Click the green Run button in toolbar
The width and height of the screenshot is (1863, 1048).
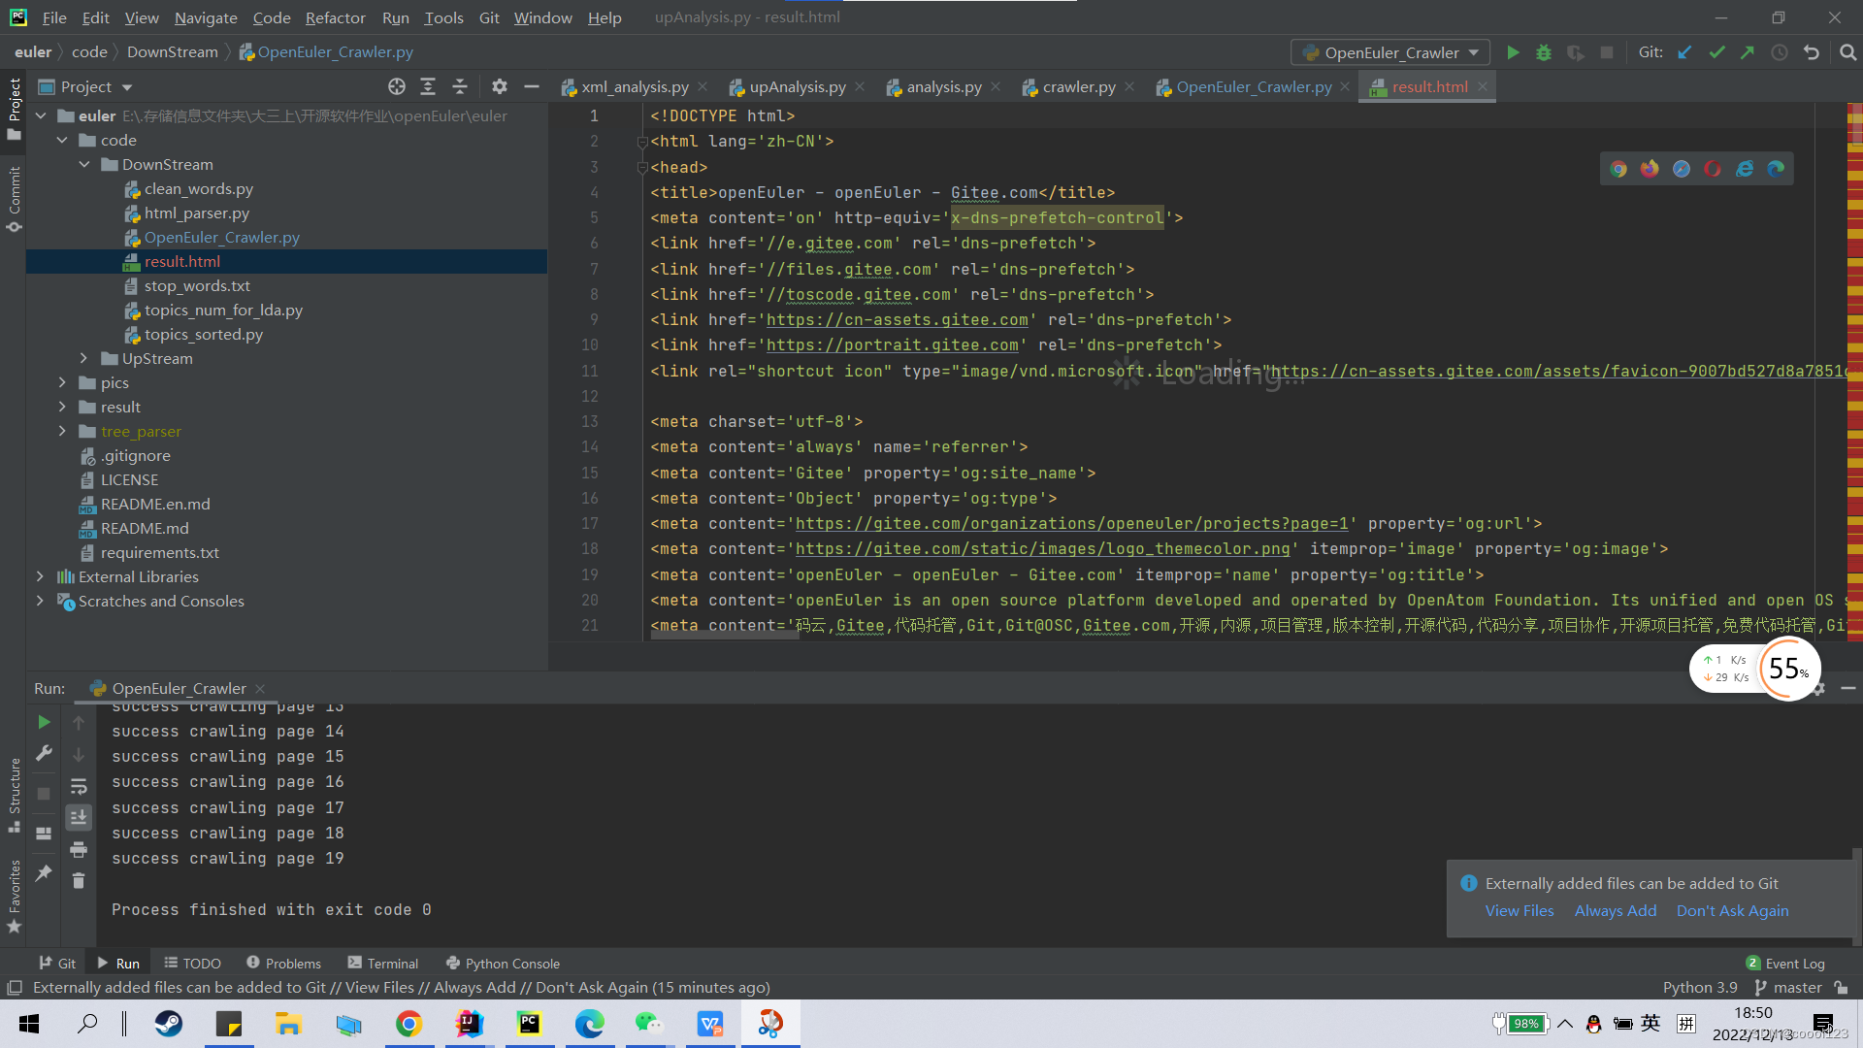(x=1513, y=52)
